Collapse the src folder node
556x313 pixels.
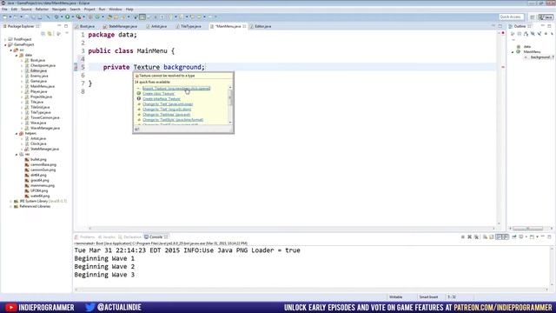pos(11,50)
